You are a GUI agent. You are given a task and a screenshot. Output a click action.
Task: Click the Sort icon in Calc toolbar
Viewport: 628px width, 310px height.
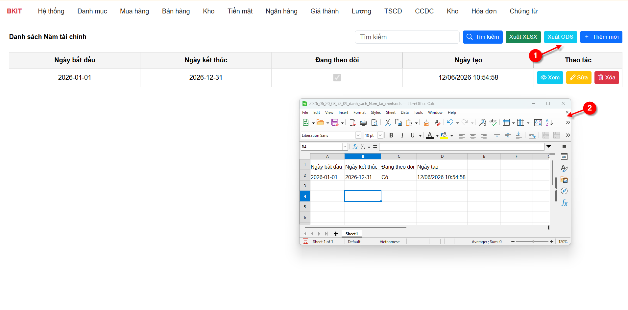click(538, 123)
